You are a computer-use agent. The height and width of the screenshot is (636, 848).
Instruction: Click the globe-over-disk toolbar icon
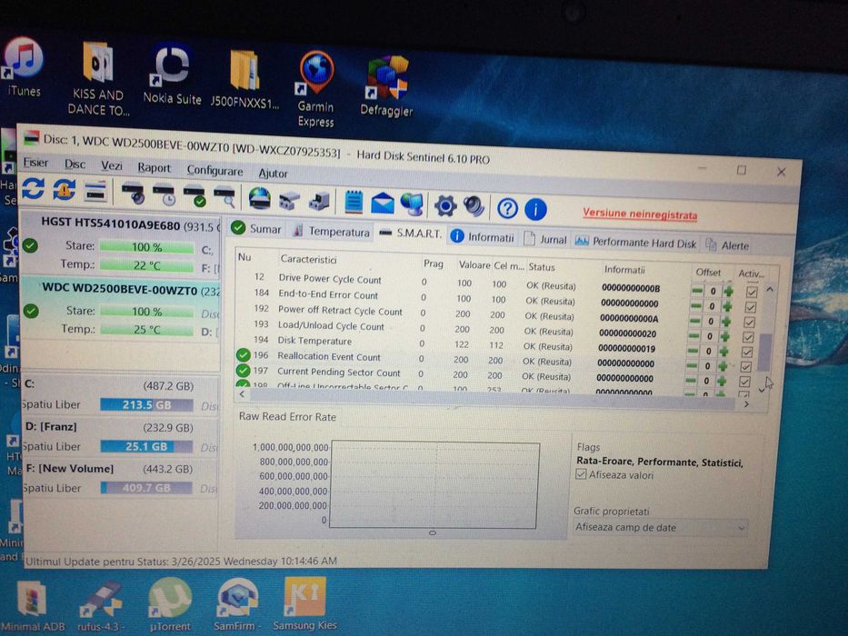(x=260, y=198)
